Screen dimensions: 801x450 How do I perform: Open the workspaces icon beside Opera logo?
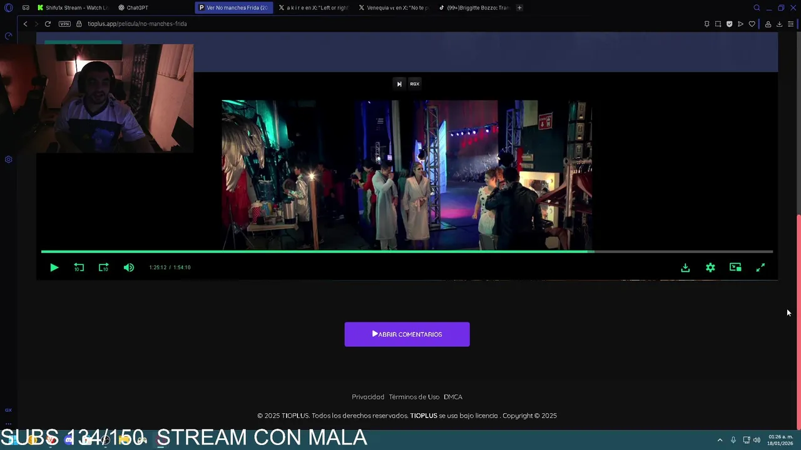[x=26, y=7]
